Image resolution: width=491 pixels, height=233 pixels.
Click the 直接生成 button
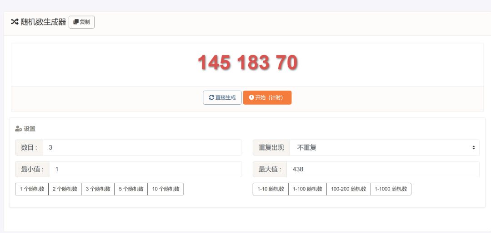pyautogui.click(x=222, y=97)
